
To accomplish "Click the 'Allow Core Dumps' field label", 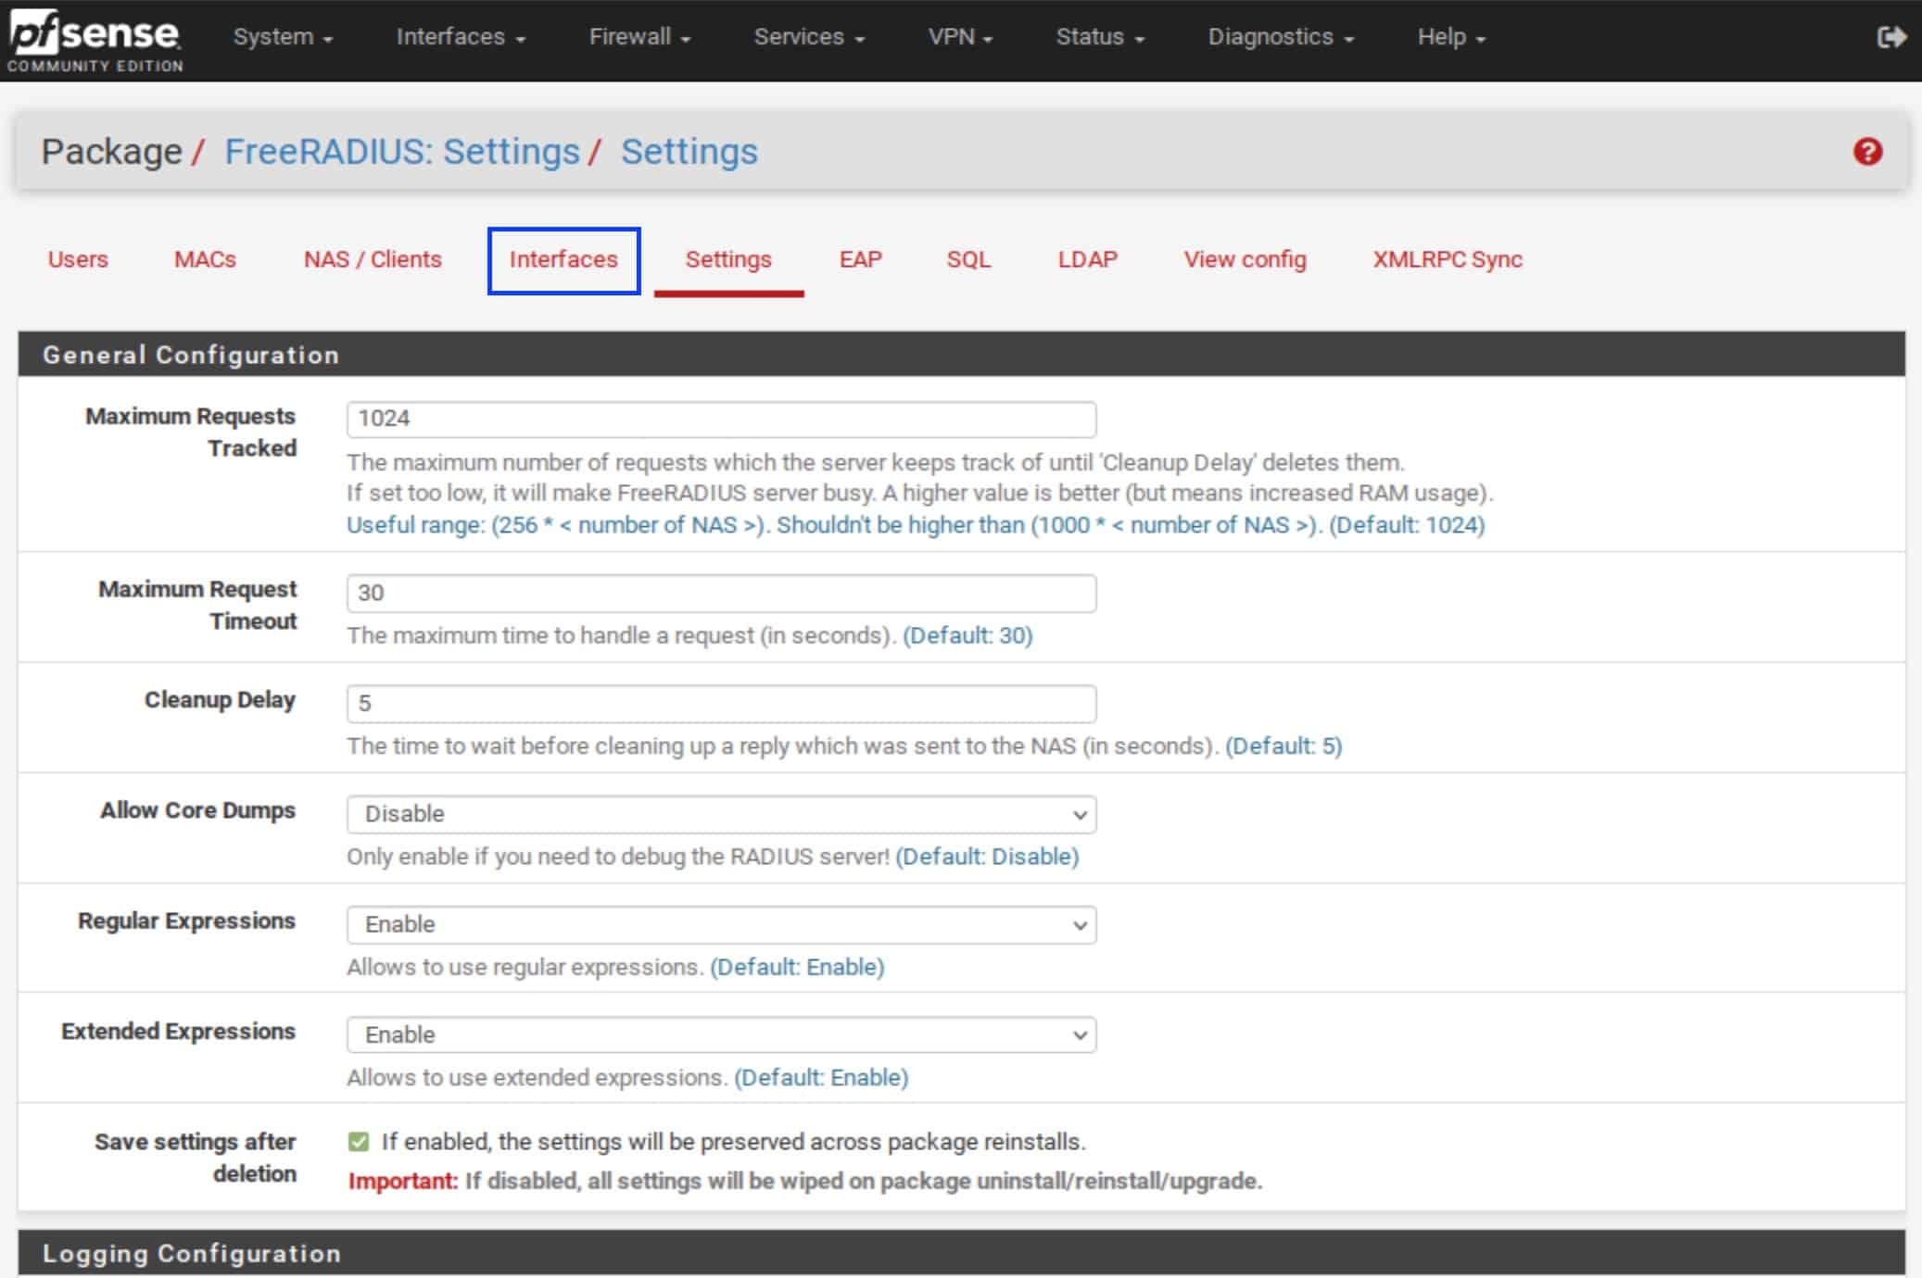I will (197, 810).
